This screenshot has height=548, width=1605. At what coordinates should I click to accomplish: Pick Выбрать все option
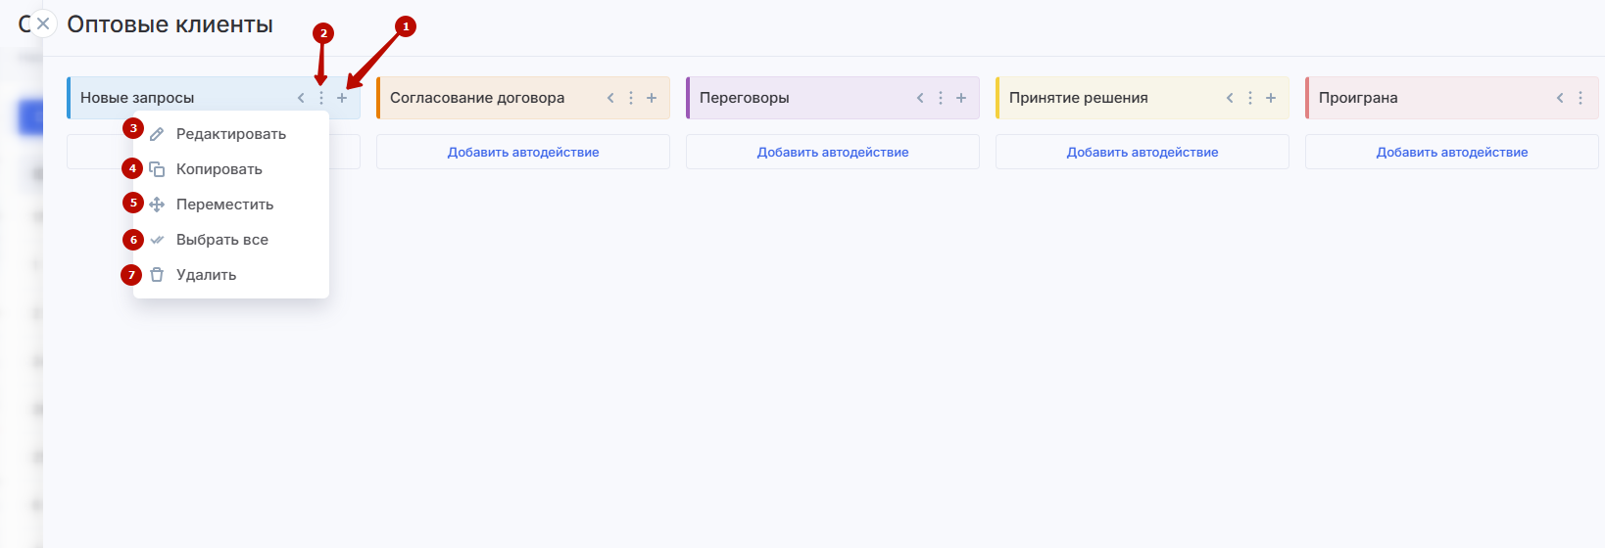pyautogui.click(x=221, y=240)
